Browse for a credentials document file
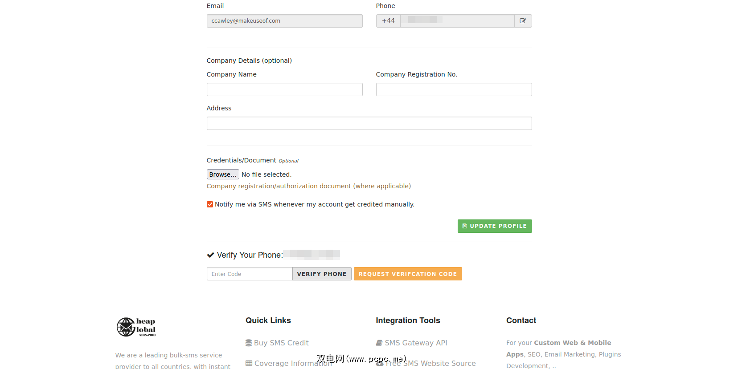 pos(223,174)
